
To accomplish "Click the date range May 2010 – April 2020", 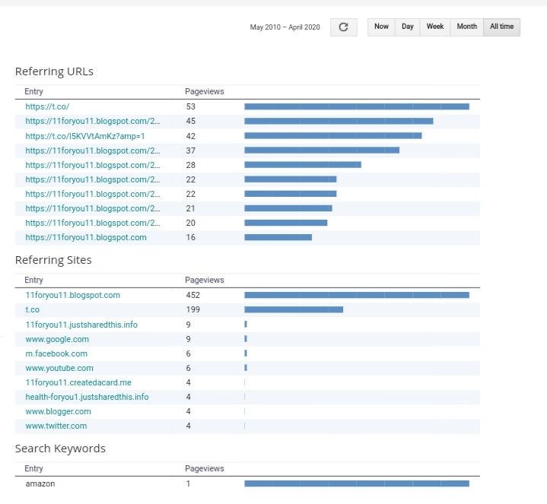I will (285, 27).
